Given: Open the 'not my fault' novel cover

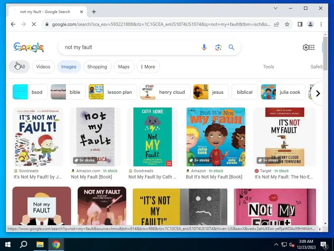Looking at the screenshot, I should 95,137.
